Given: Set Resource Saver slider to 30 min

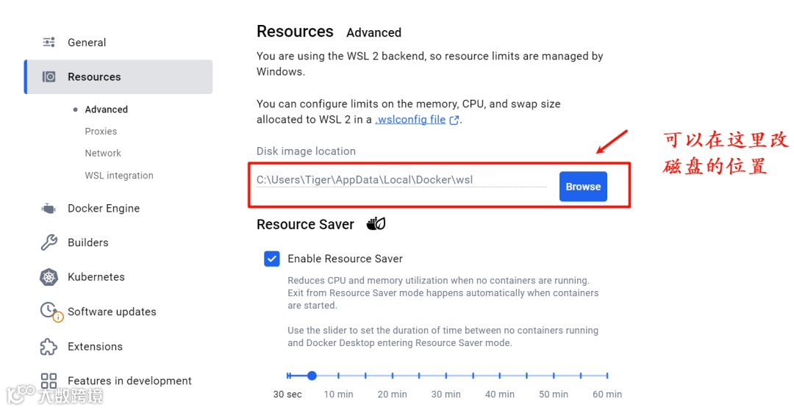Looking at the screenshot, I should [x=446, y=375].
